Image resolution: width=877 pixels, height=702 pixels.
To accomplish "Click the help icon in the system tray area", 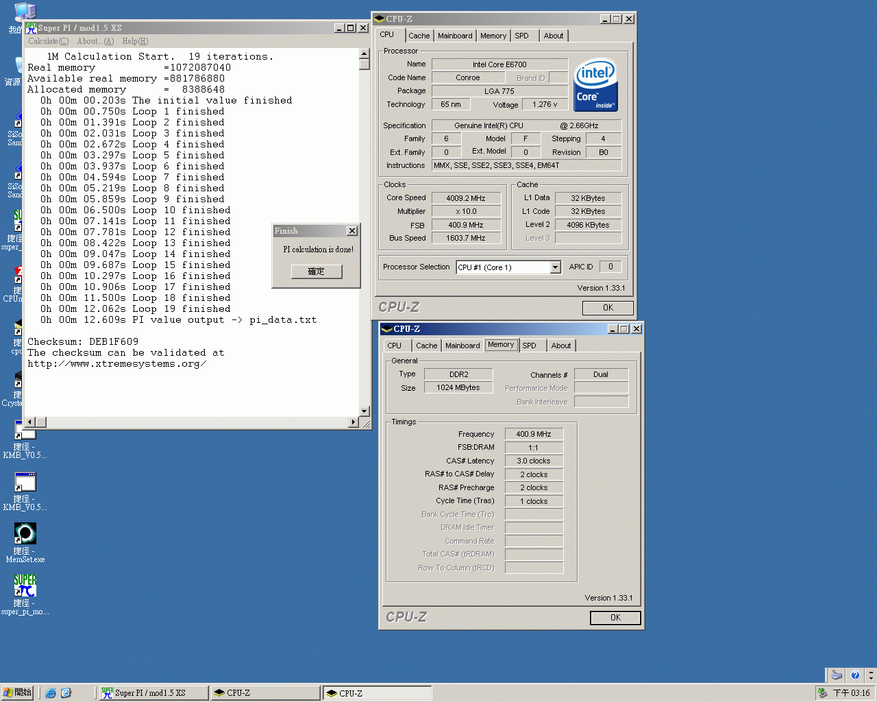I will (855, 675).
